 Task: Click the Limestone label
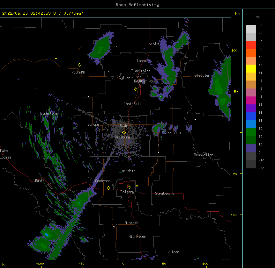pos(49,113)
